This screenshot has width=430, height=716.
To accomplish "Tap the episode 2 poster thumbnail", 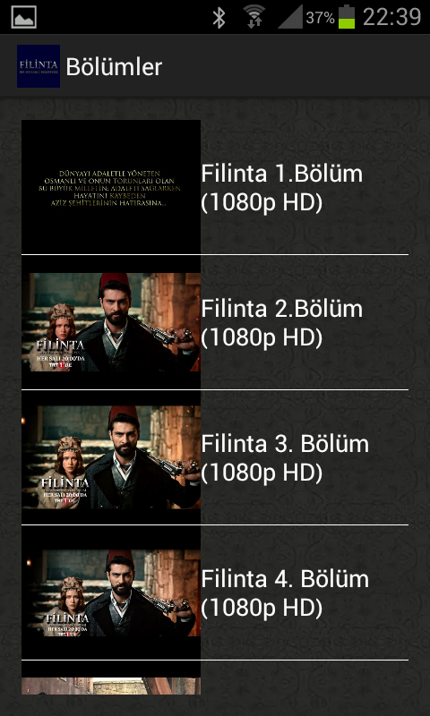I will pos(111,322).
